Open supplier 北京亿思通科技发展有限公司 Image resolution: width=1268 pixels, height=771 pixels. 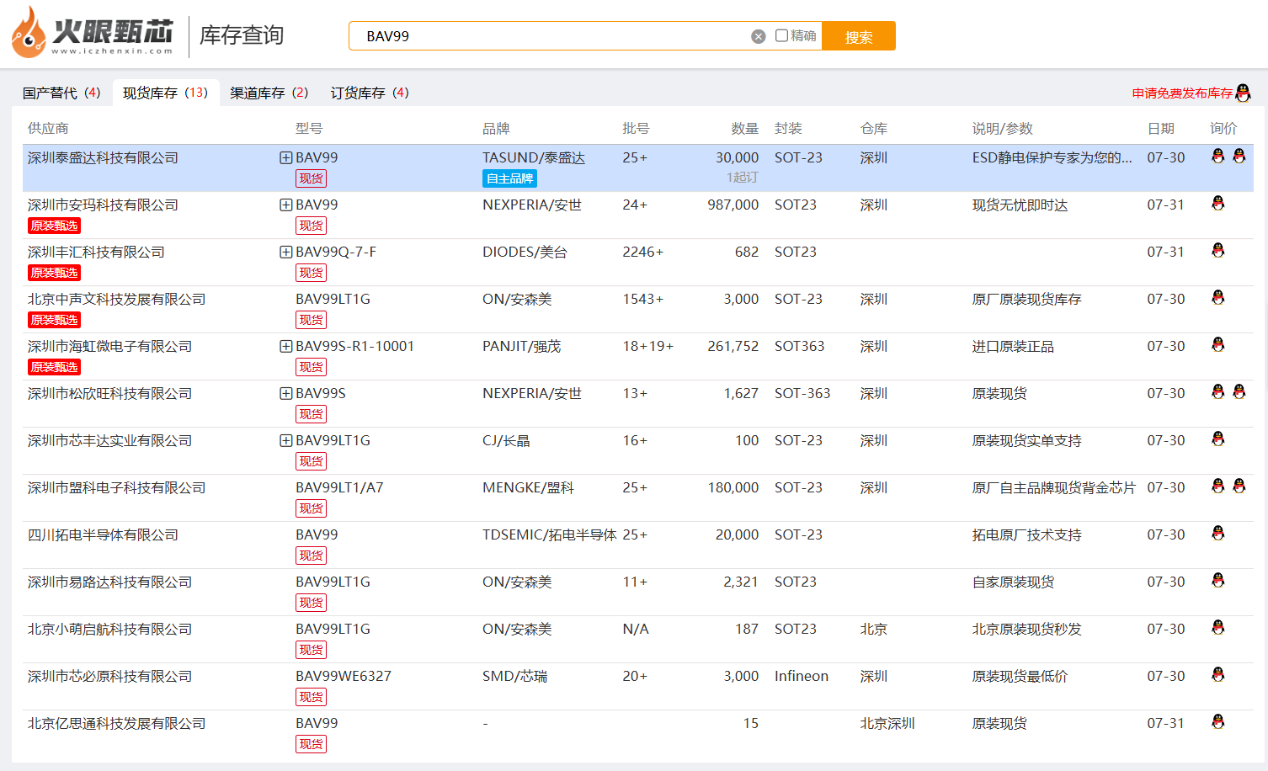tap(116, 723)
